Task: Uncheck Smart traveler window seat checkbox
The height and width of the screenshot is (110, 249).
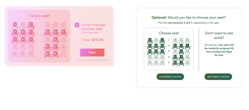Action: point(77,25)
